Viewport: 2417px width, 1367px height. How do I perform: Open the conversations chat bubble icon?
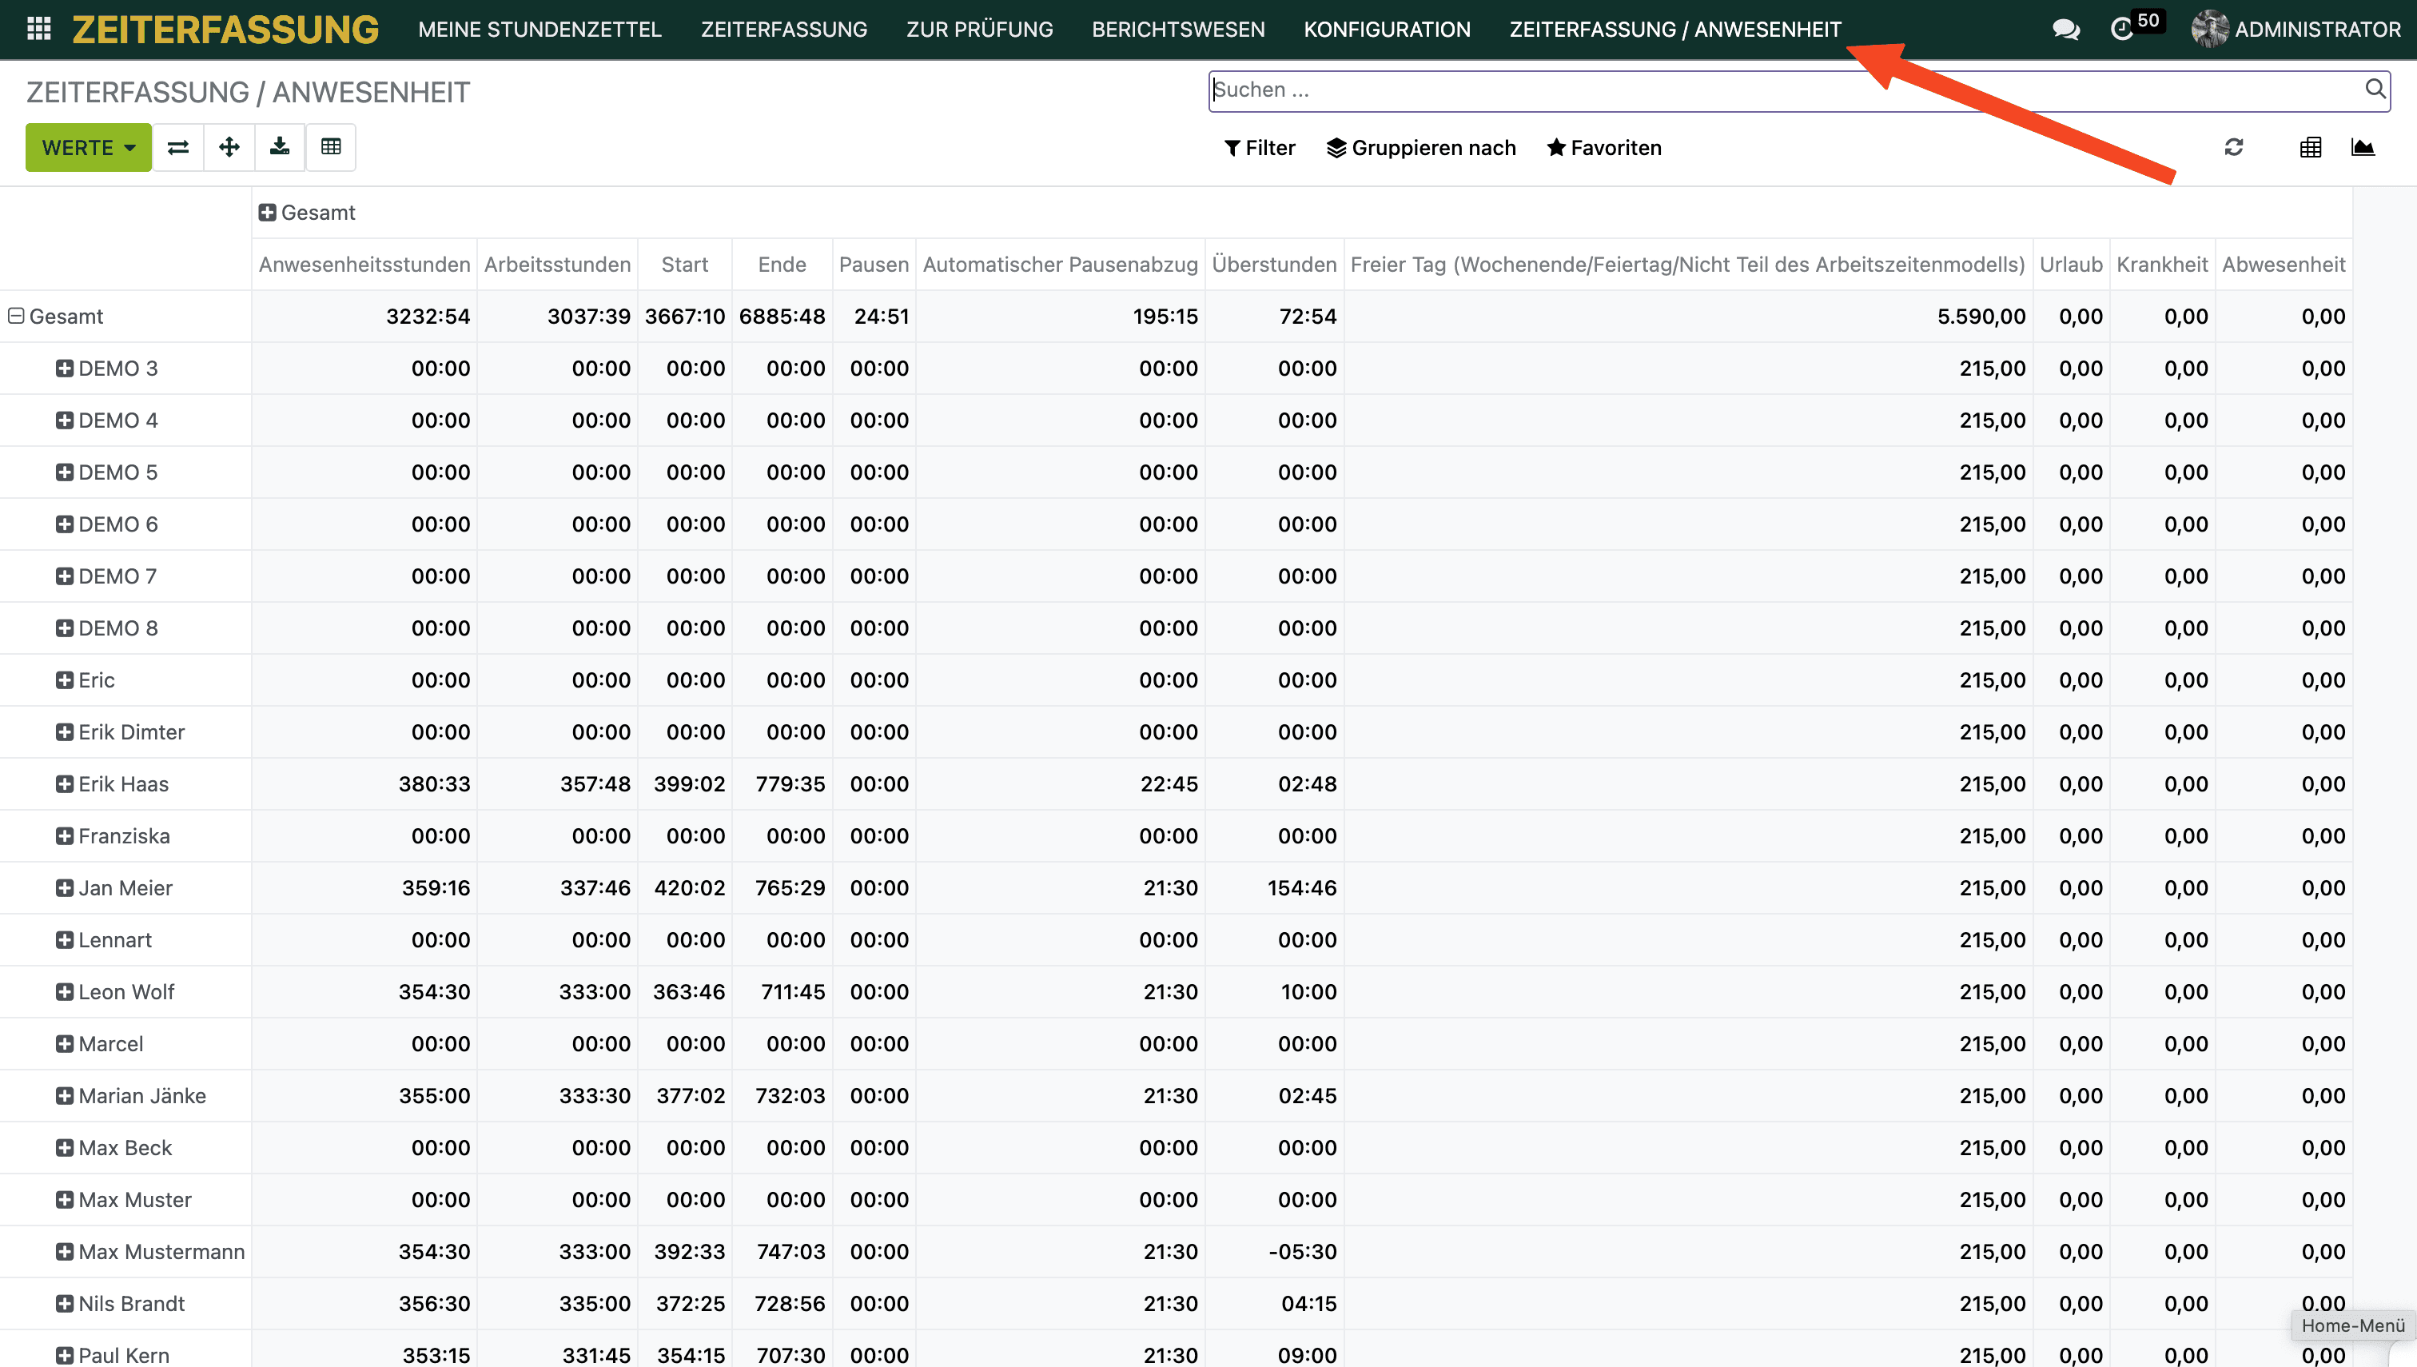[x=2065, y=29]
